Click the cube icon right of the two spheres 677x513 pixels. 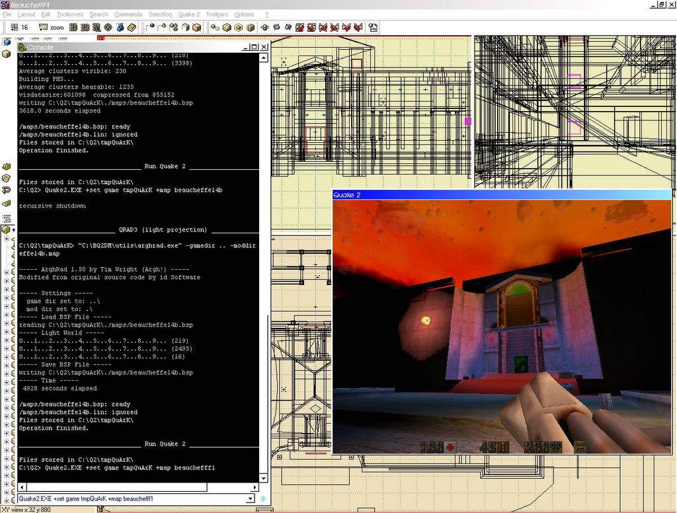227,27
